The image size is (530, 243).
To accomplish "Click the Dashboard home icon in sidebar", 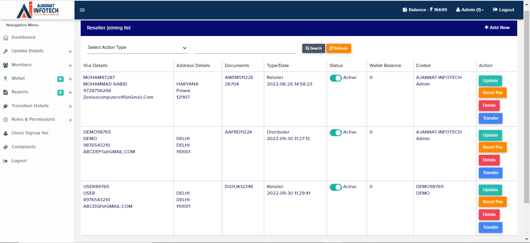I will pos(5,38).
